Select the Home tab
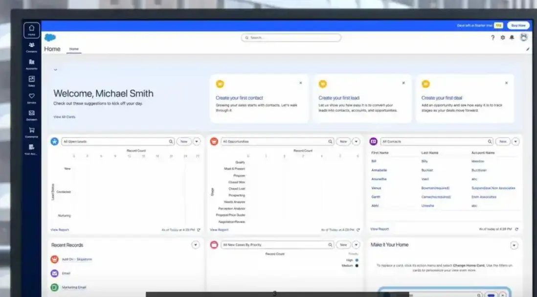The height and width of the screenshot is (297, 537). coord(74,49)
